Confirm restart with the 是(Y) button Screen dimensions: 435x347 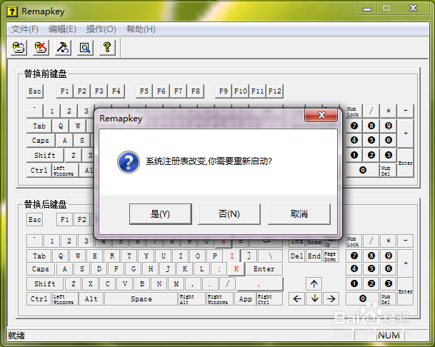point(160,214)
